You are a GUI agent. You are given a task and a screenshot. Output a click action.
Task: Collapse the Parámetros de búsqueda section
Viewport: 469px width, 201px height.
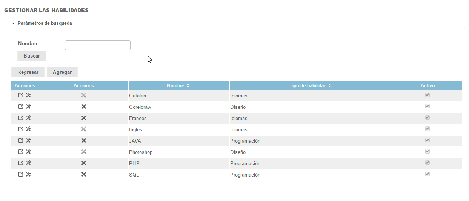click(14, 23)
